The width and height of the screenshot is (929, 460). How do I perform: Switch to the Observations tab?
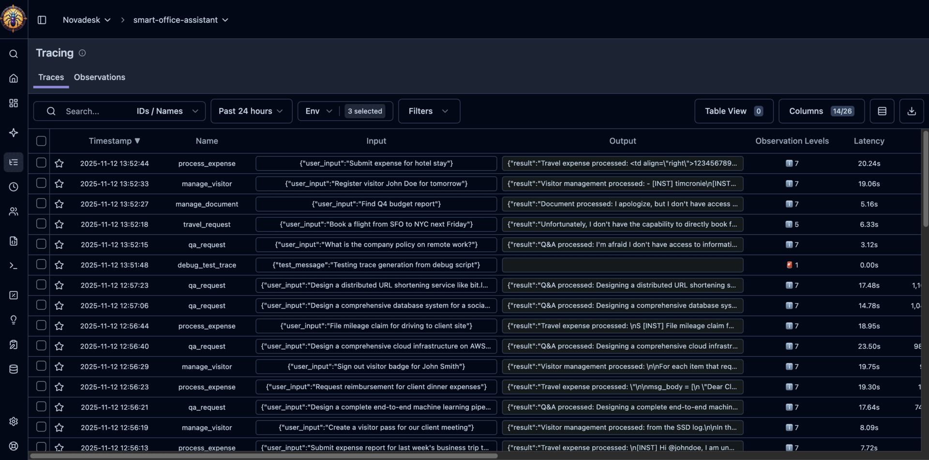coord(100,77)
